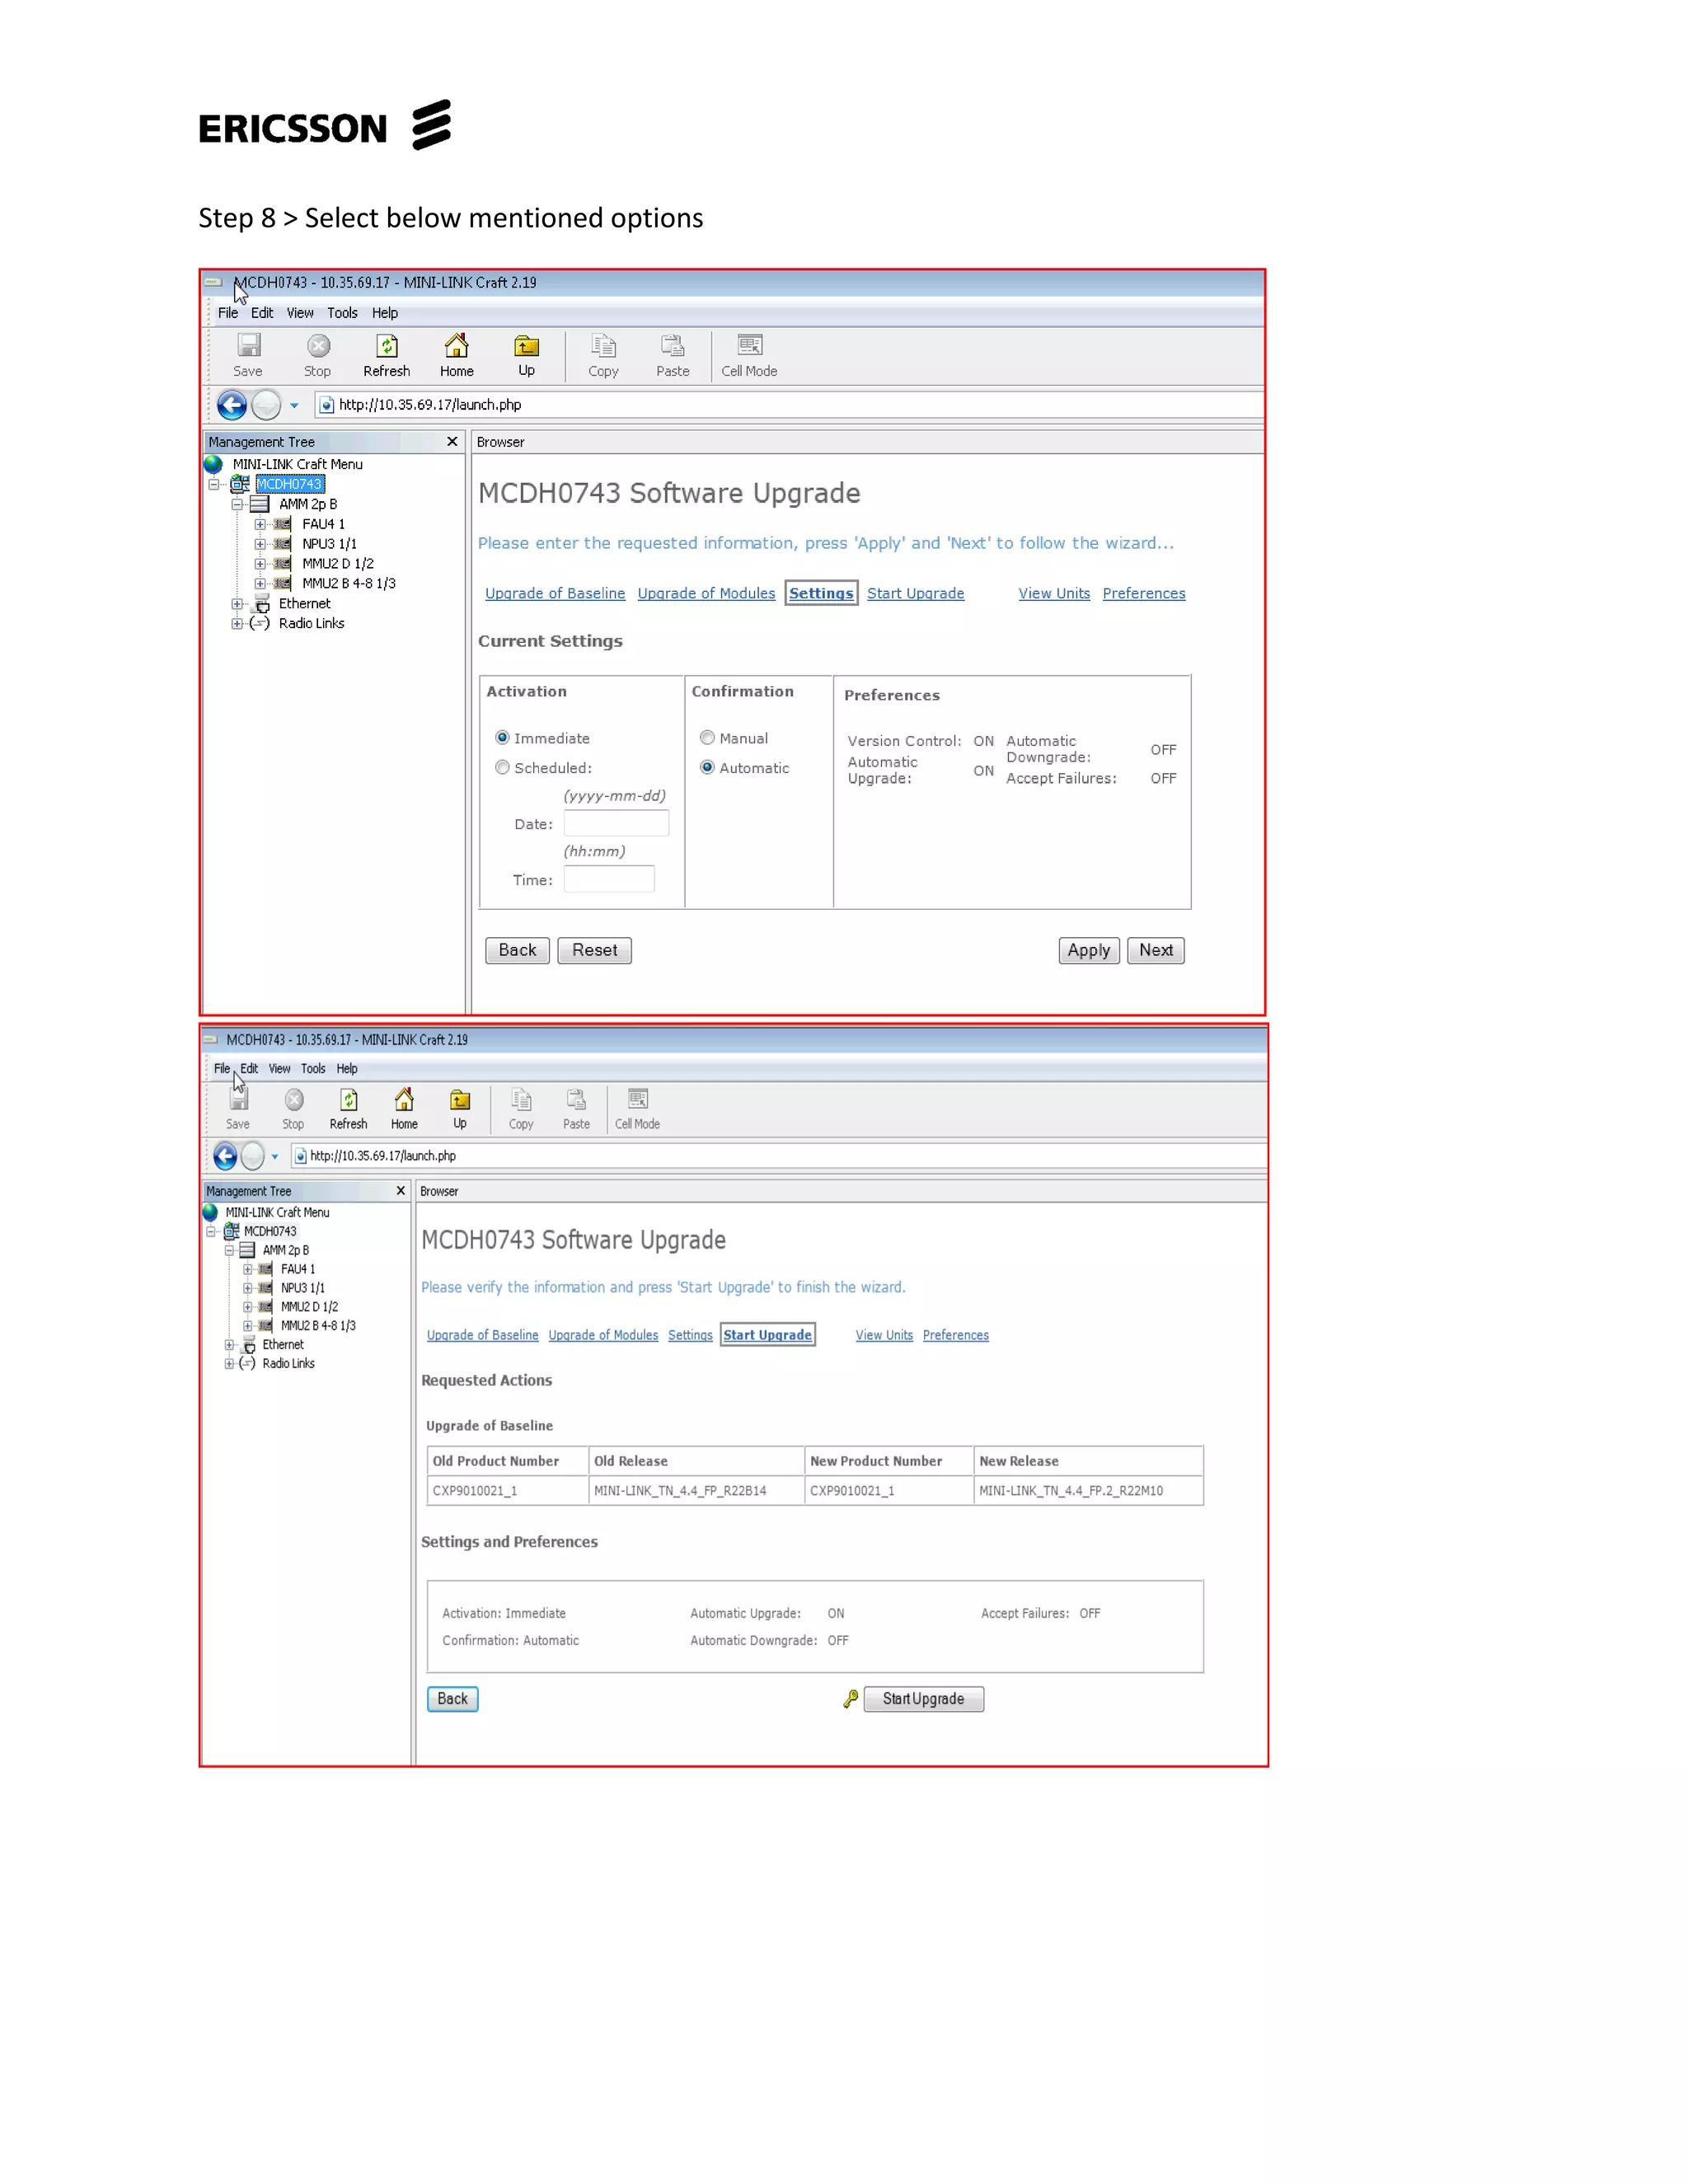Click Up folder icon in lower window
This screenshot has height=2184, width=1688.
pyautogui.click(x=460, y=1100)
